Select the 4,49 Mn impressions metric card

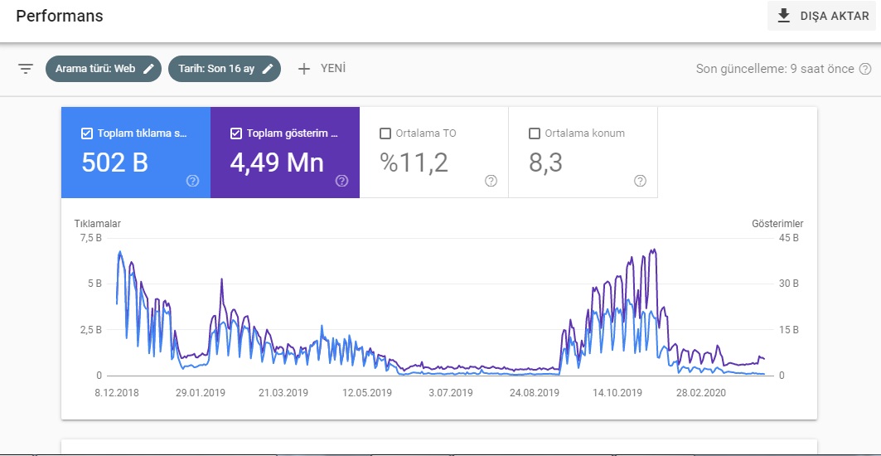tap(285, 153)
